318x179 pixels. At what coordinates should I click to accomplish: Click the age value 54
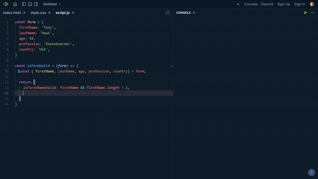click(31, 38)
